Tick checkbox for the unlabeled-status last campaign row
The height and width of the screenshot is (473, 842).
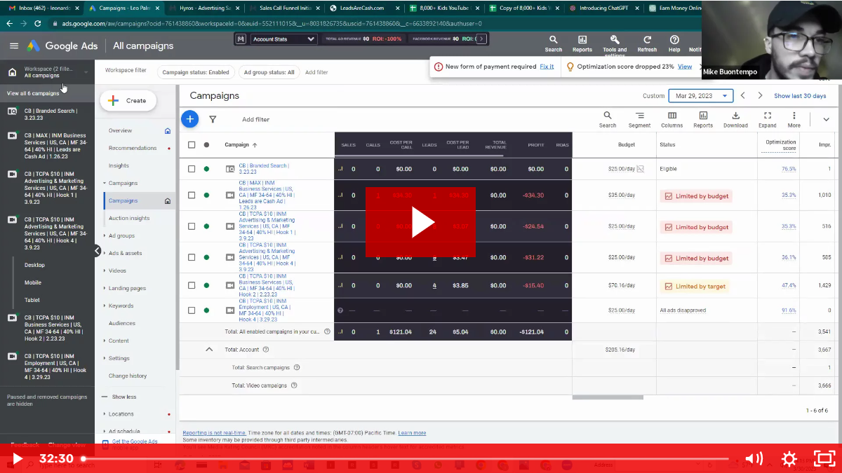click(192, 310)
